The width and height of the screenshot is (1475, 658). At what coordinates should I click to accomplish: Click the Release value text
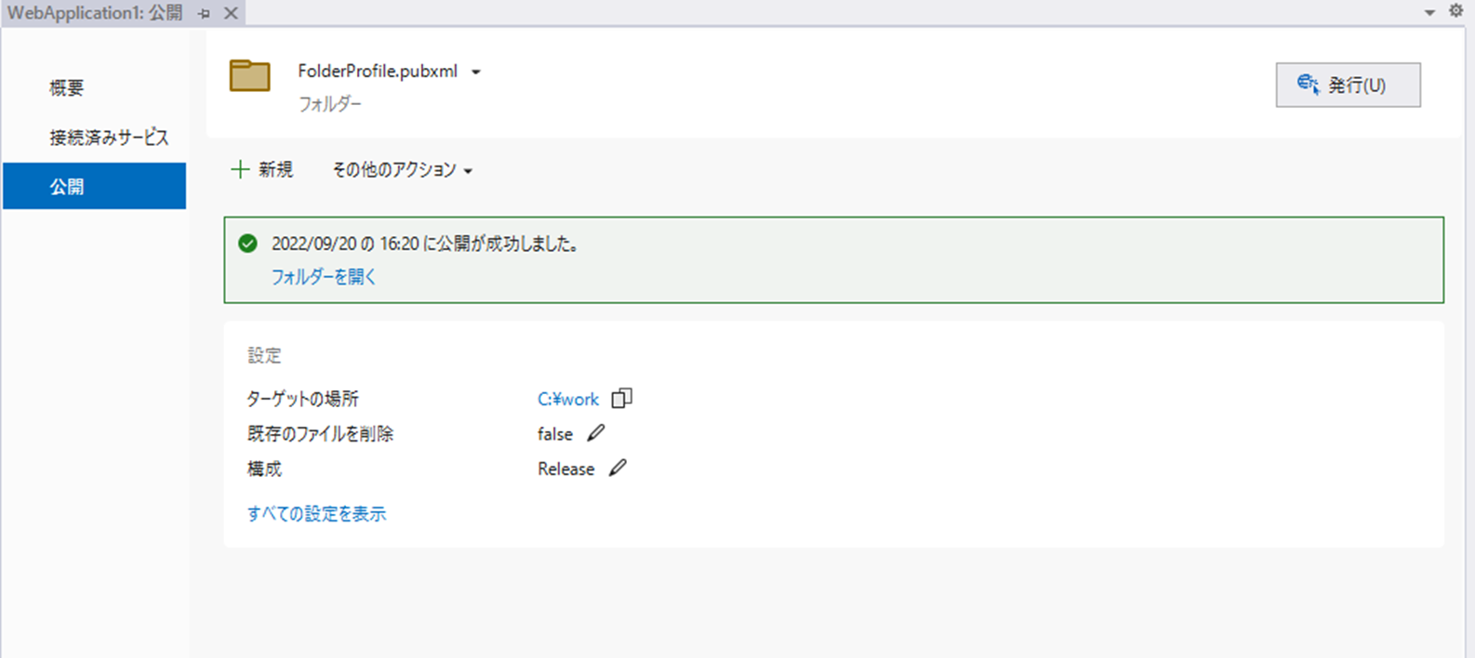click(565, 469)
